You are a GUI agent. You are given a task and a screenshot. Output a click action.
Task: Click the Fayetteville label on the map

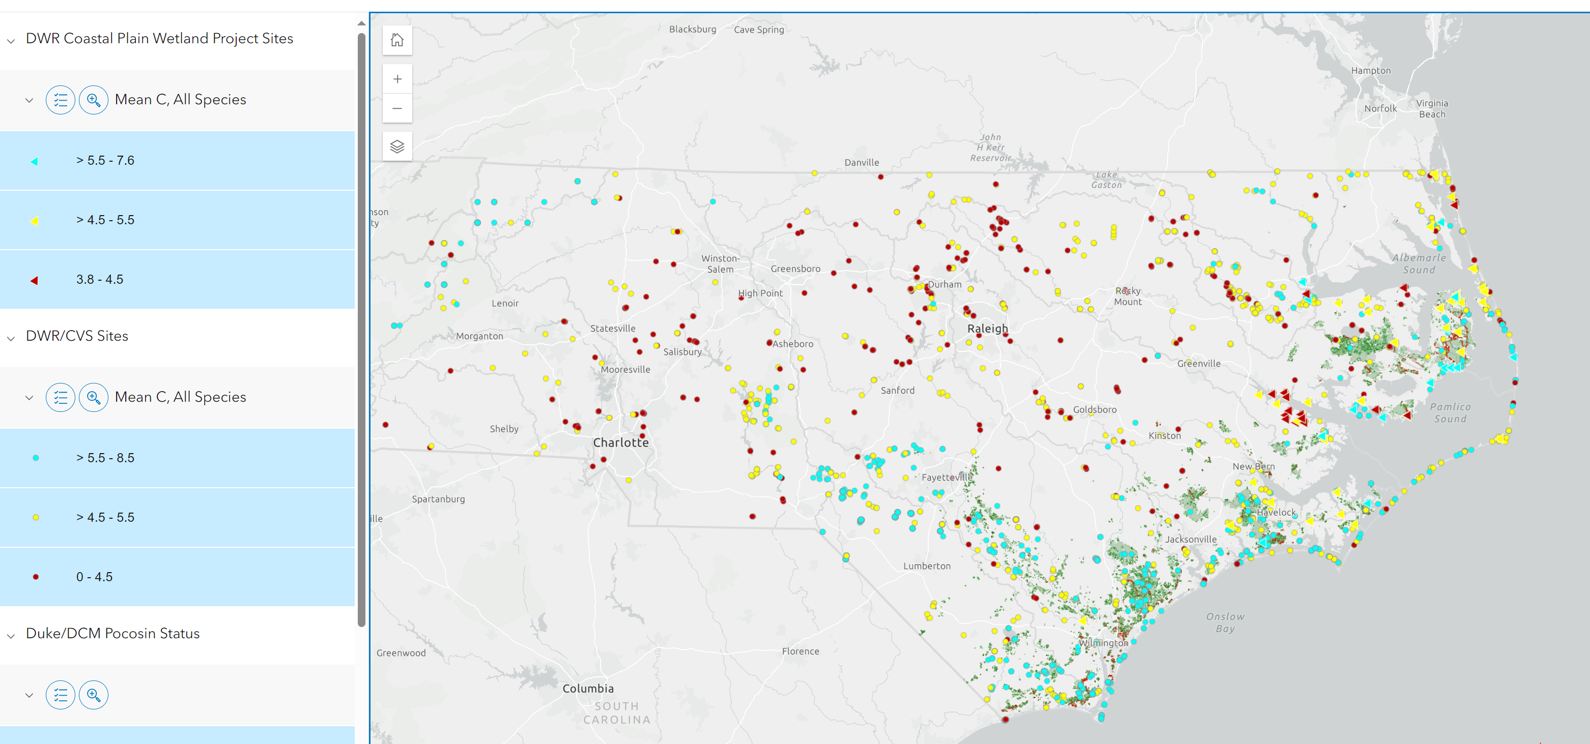point(947,478)
